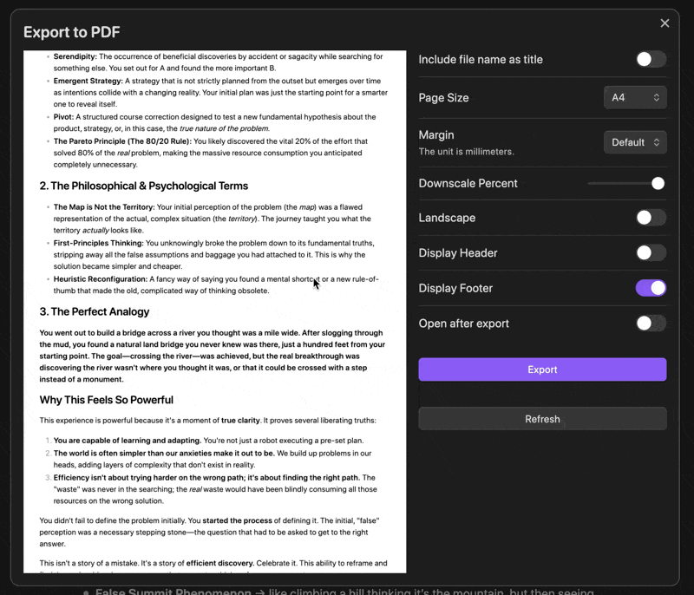The height and width of the screenshot is (595, 694).
Task: Click 'False Summit Phenomenon' text behind the dialog
Action: 173,591
